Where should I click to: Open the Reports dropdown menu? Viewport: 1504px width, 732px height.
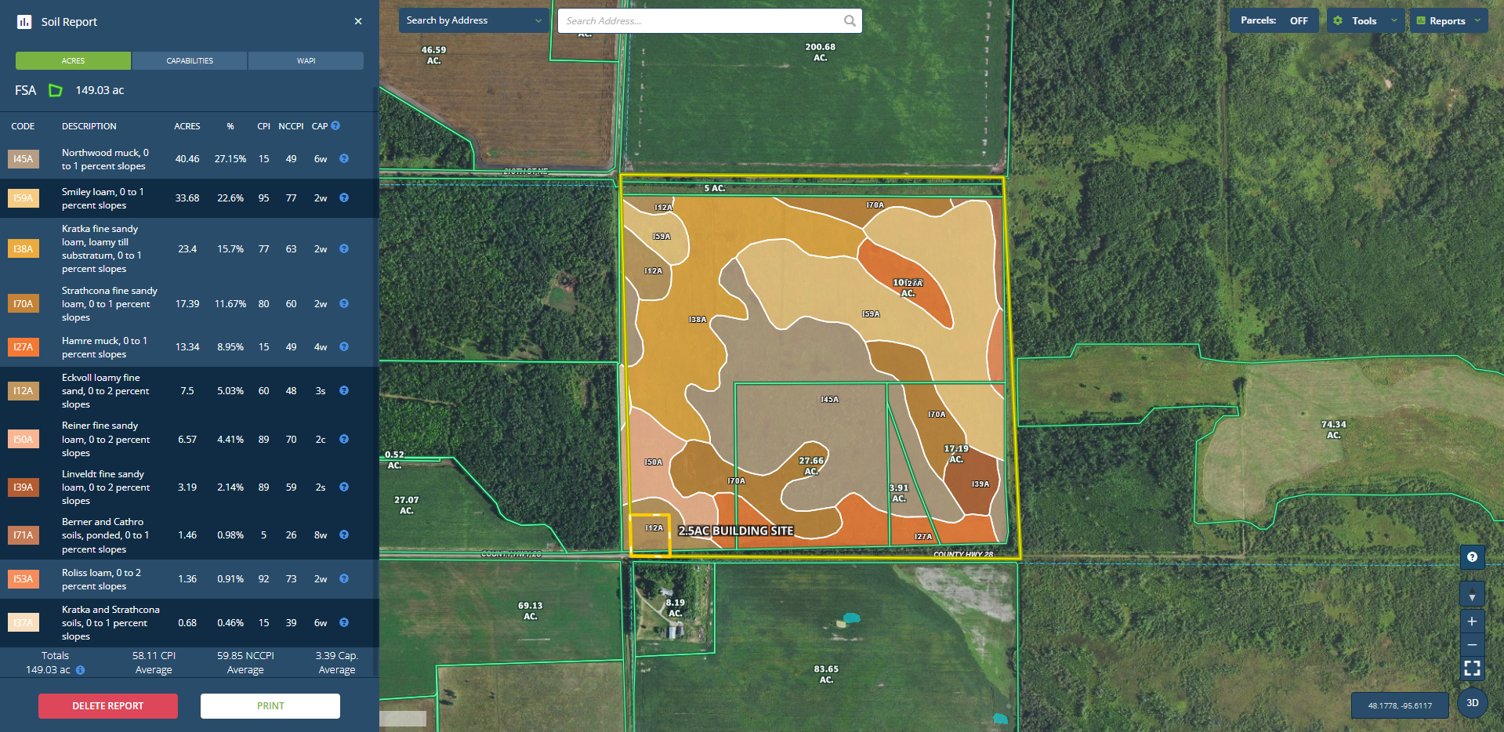coord(1448,21)
